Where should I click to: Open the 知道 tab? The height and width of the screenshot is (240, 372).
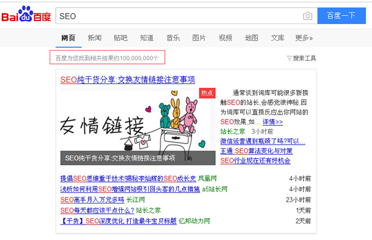pyautogui.click(x=146, y=38)
